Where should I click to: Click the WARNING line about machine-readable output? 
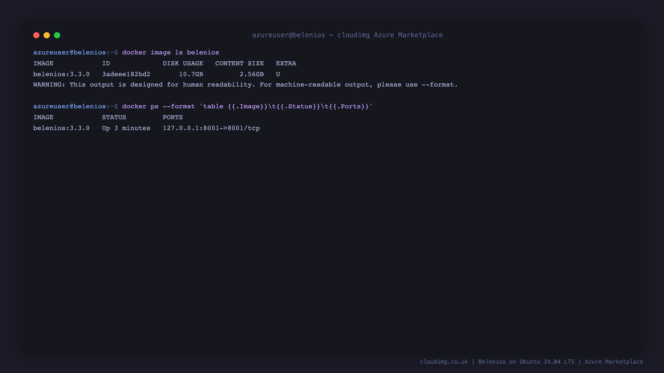[245, 84]
